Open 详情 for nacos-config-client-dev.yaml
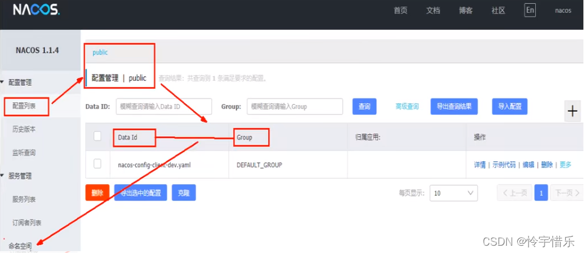Image resolution: width=584 pixels, height=253 pixels. point(479,165)
